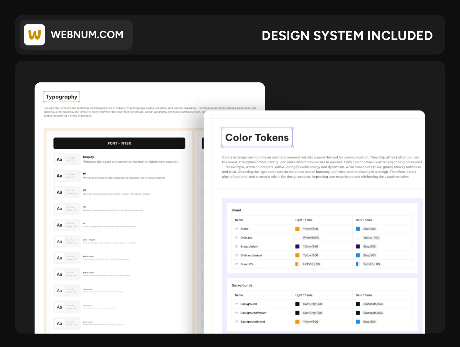This screenshot has height=347, width=460.
Task: Click the FONT - INTER black header bar
Action: tap(119, 143)
